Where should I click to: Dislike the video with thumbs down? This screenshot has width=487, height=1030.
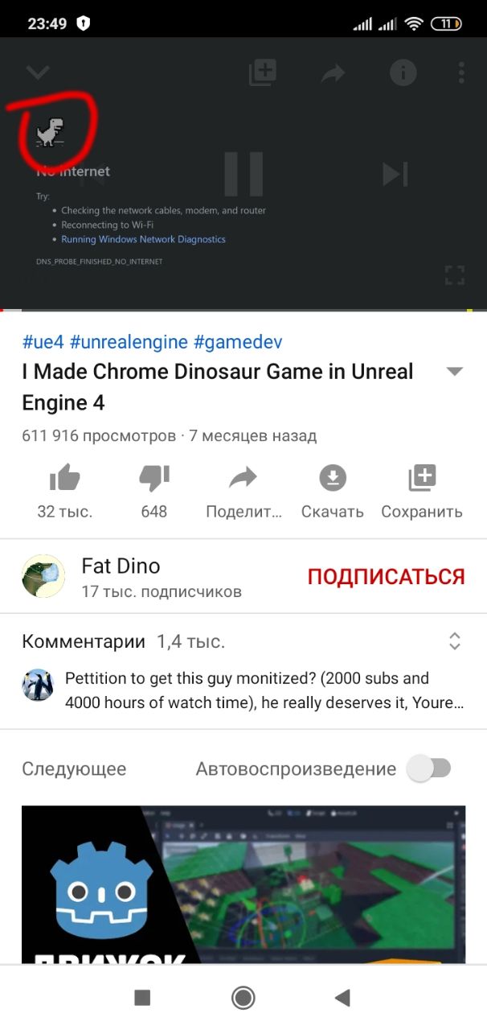(153, 479)
